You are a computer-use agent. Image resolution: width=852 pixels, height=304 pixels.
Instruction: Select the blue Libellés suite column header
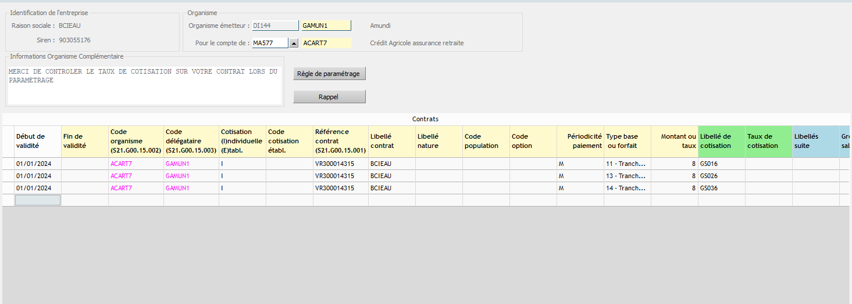pos(816,141)
